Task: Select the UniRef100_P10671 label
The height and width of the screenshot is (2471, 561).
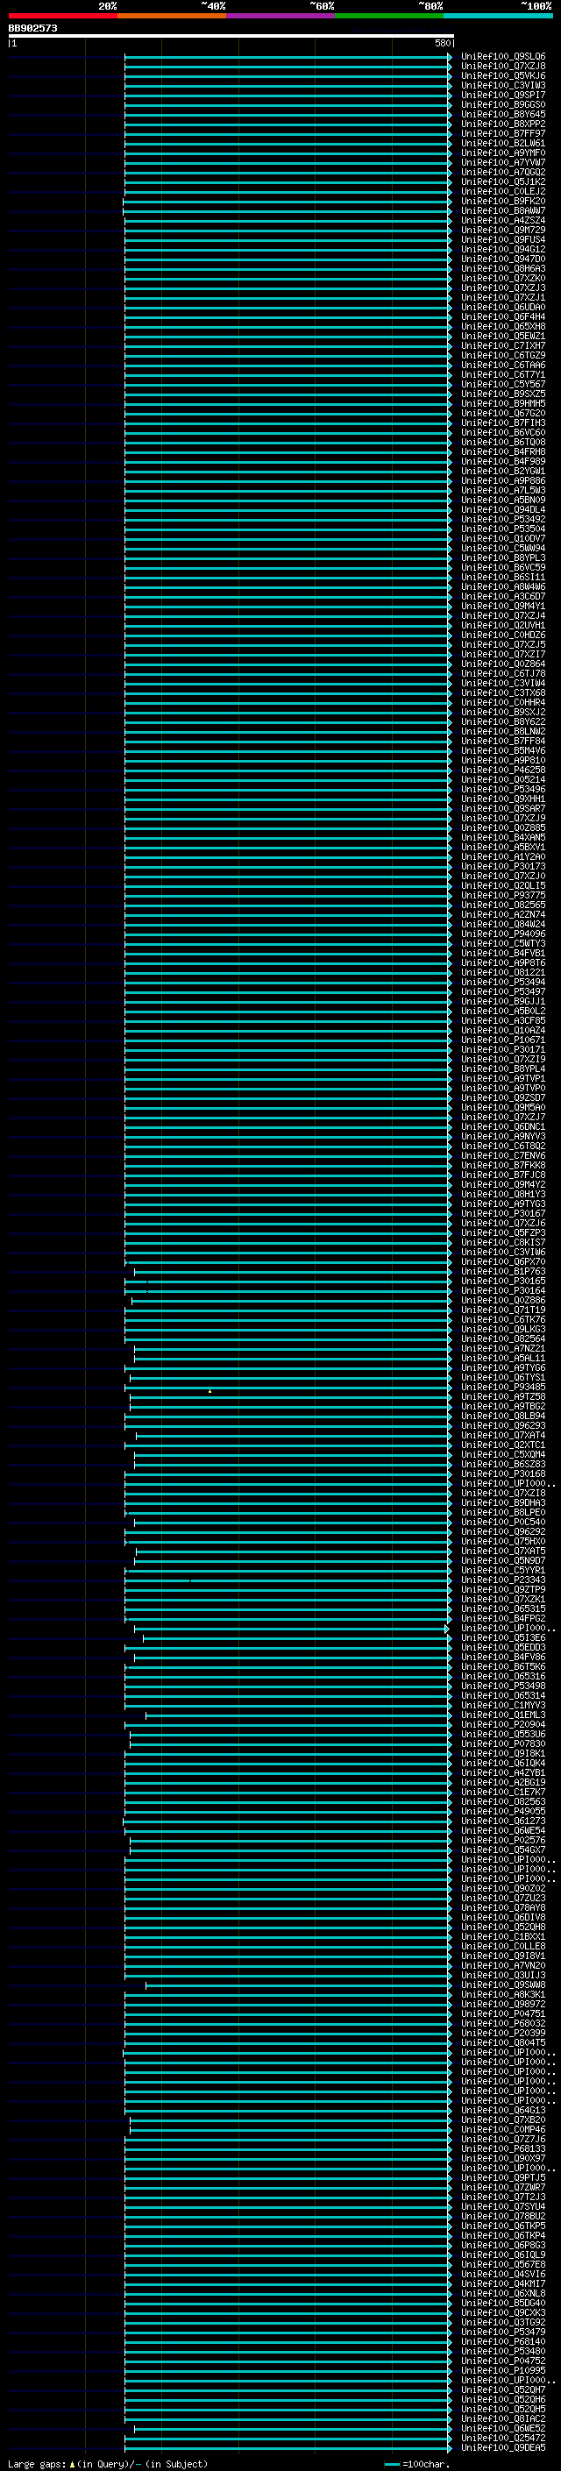Action: coord(503,1040)
